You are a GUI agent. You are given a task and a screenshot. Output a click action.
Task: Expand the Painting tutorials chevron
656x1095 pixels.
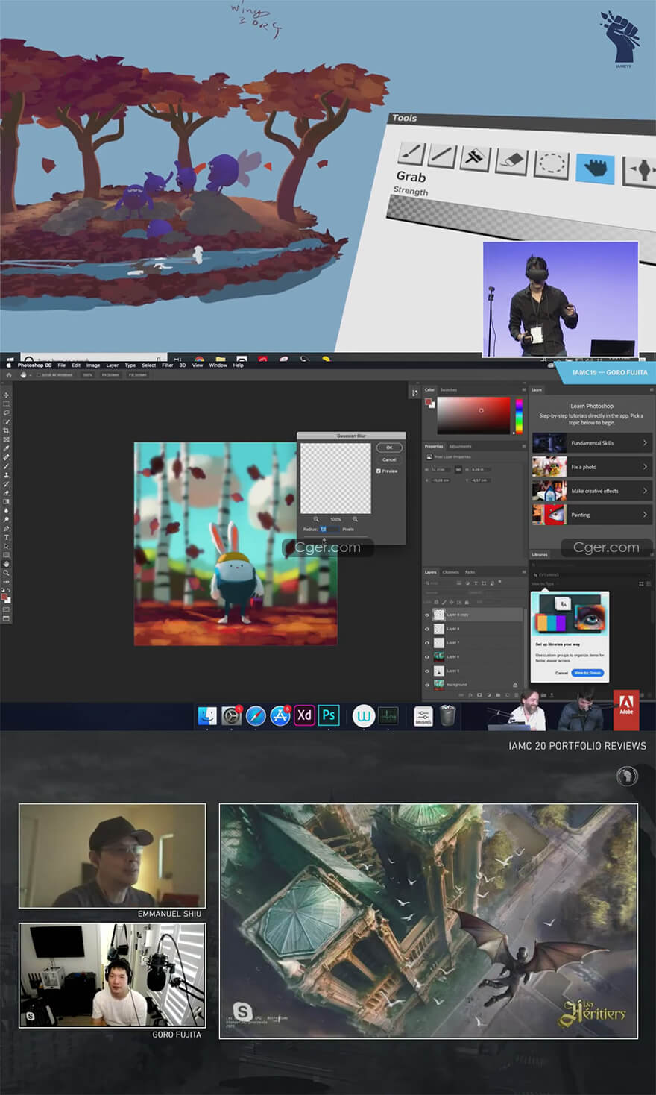pos(645,515)
